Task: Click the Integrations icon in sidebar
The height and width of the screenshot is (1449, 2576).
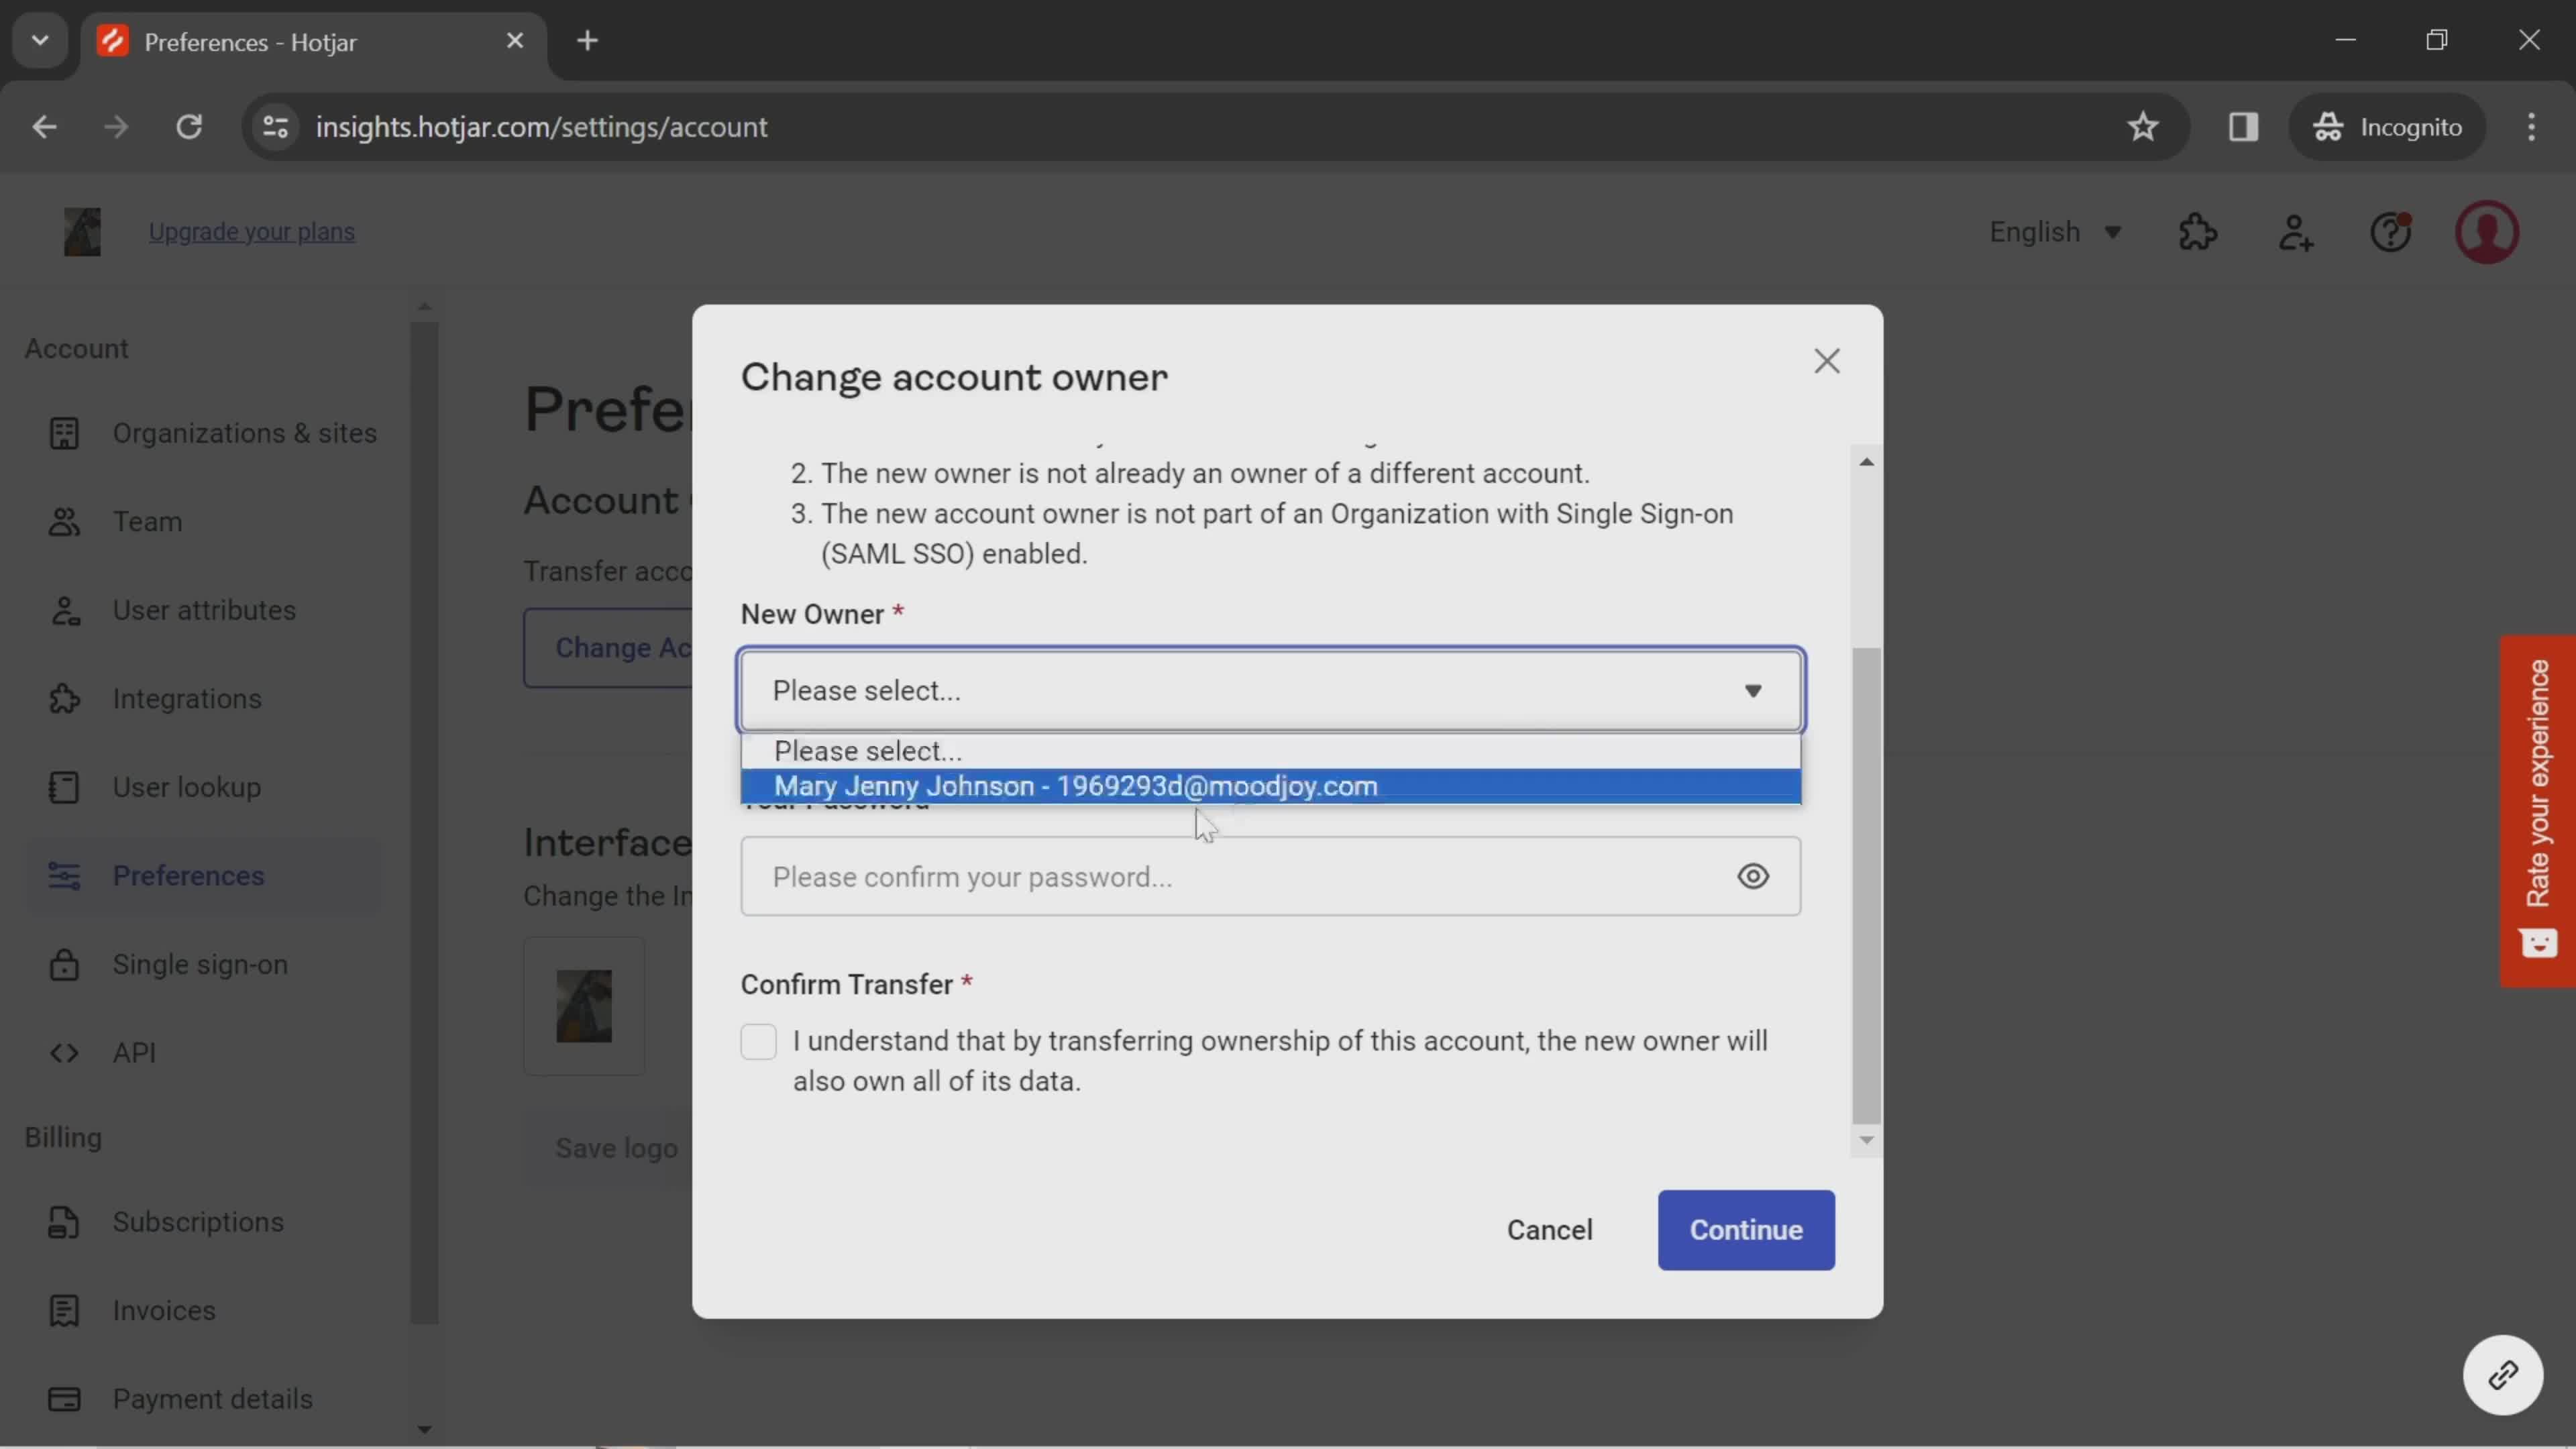Action: (62, 697)
